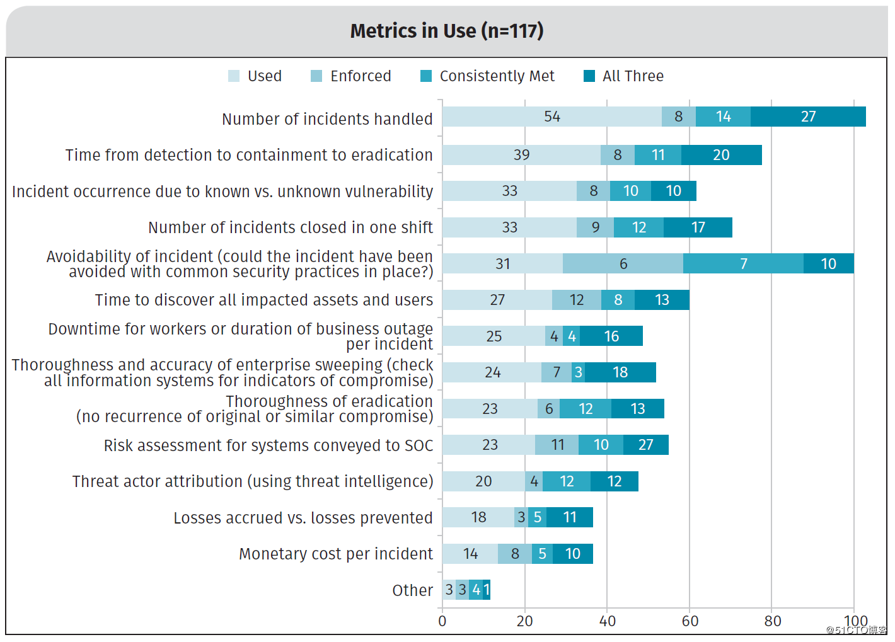Select the 20 All Three segment in detection-to-eradication row

coord(721,155)
